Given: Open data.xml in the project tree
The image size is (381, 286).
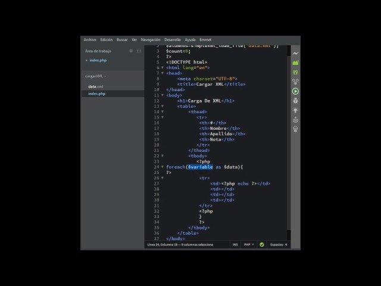Looking at the screenshot, I should tap(95, 86).
